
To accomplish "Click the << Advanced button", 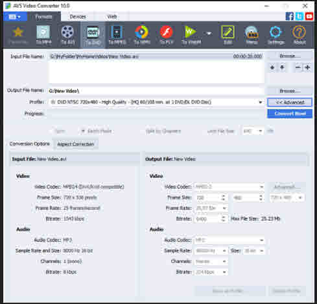I will click(290, 102).
